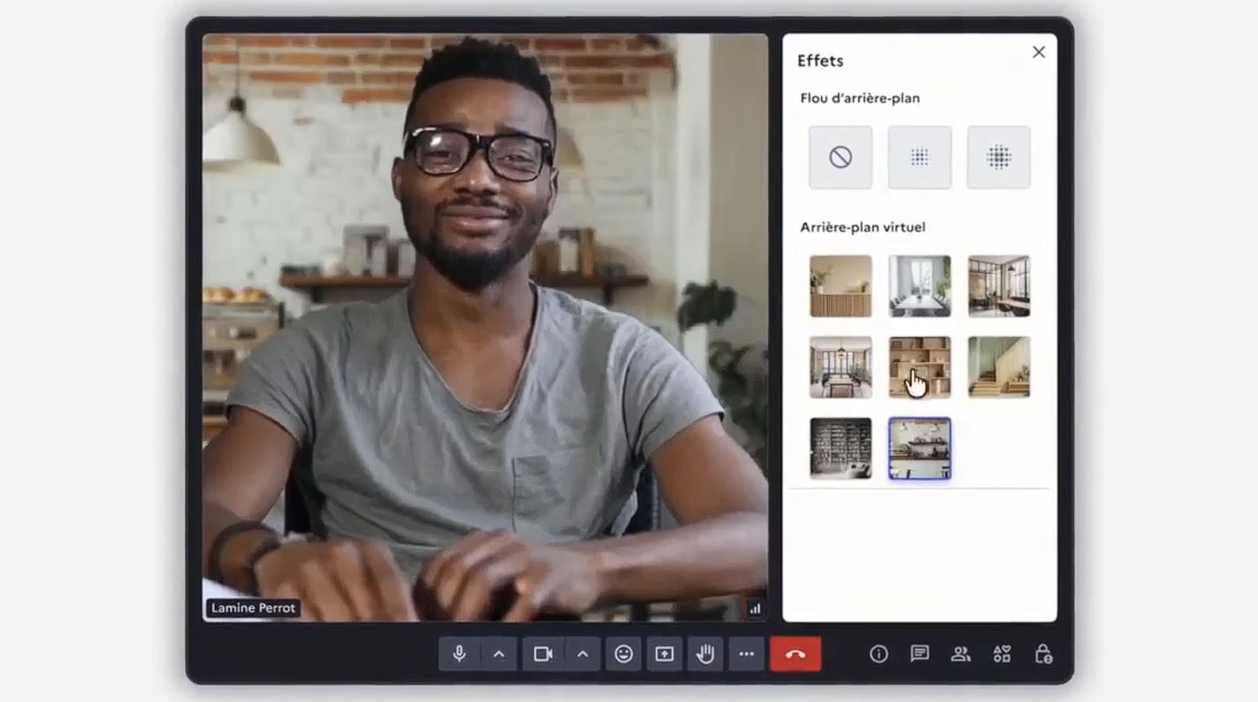Image resolution: width=1258 pixels, height=702 pixels.
Task: Show meeting information
Action: [878, 654]
